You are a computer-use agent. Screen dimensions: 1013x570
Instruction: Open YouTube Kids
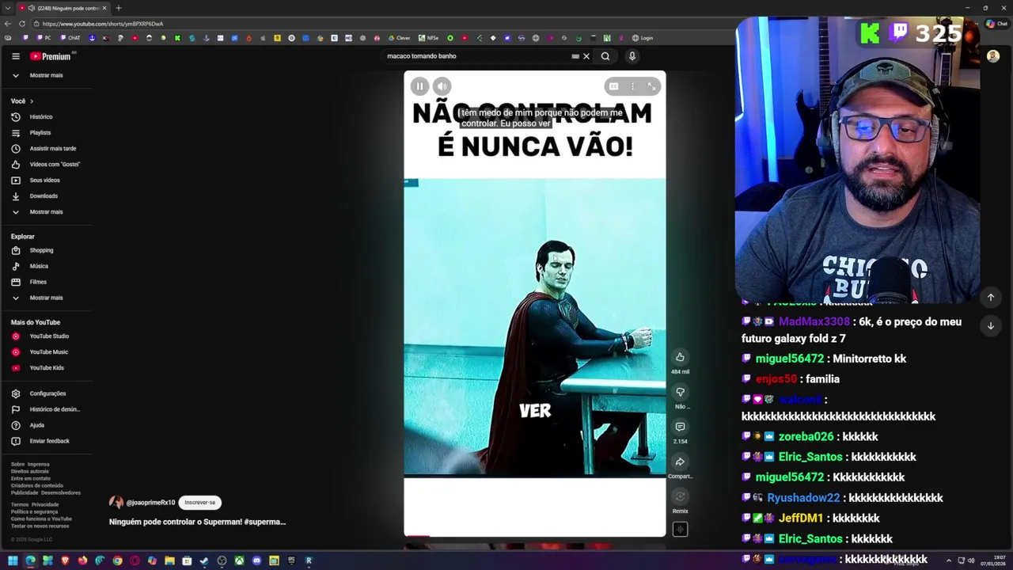pyautogui.click(x=46, y=367)
